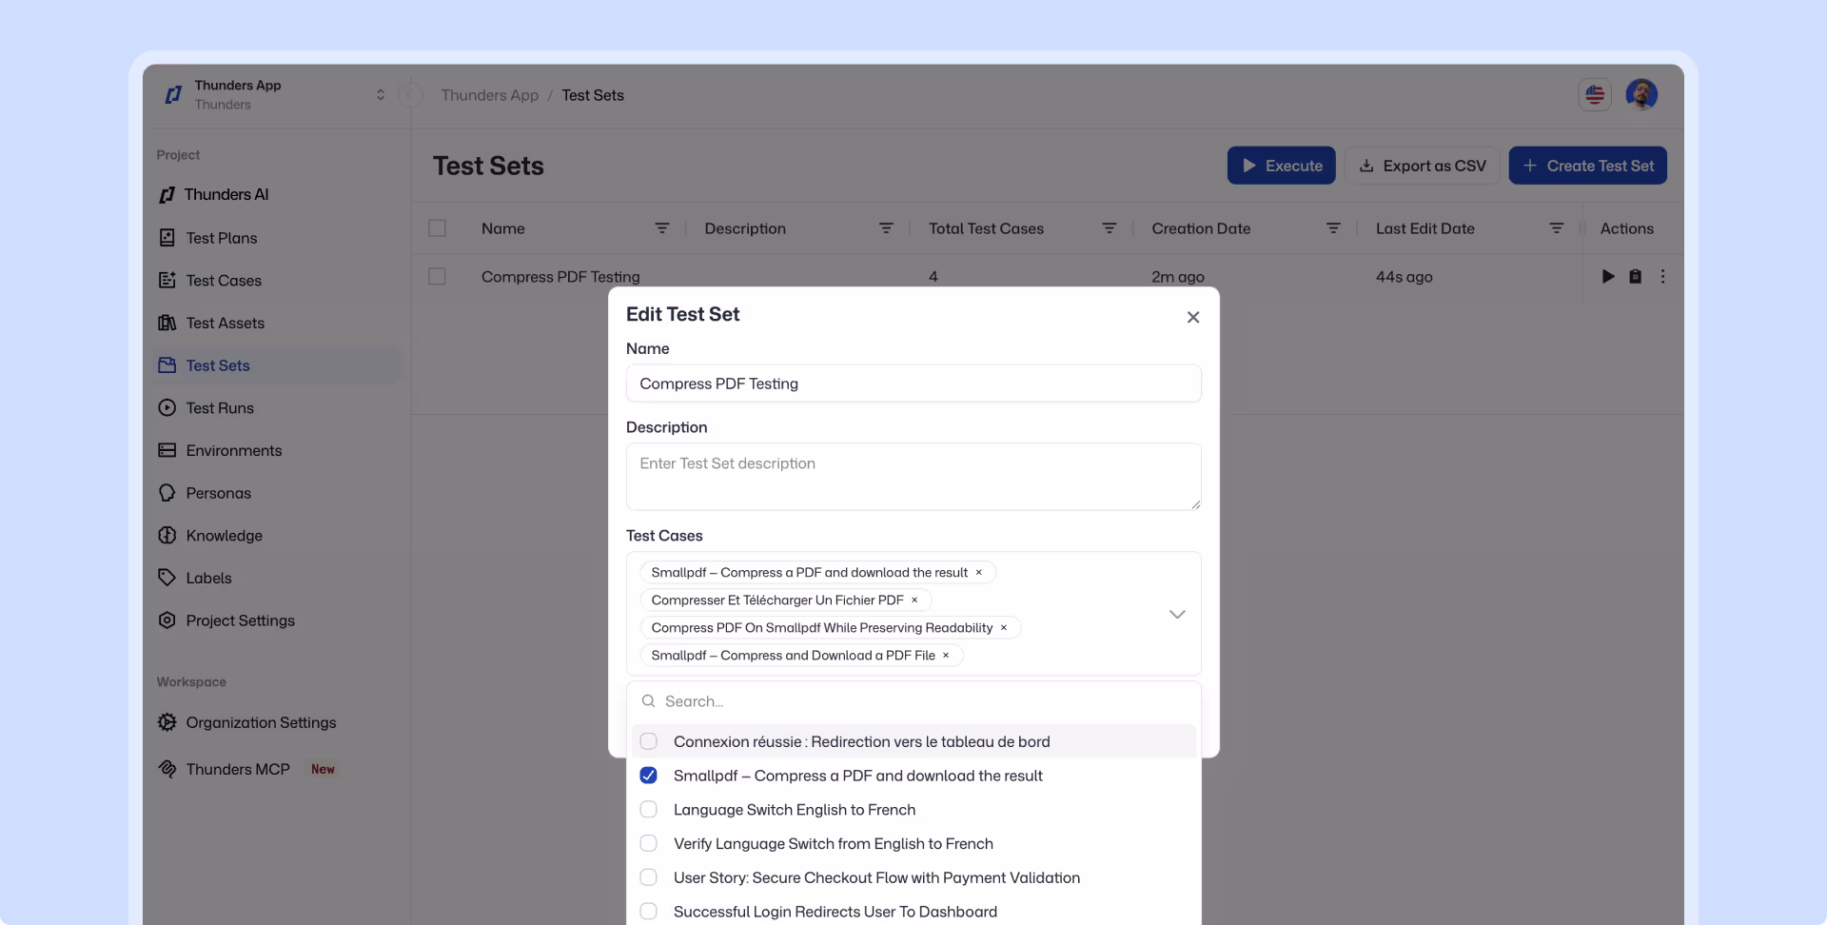Check the Compress PDF Testing row checkbox
This screenshot has height=925, width=1827.
click(x=437, y=277)
